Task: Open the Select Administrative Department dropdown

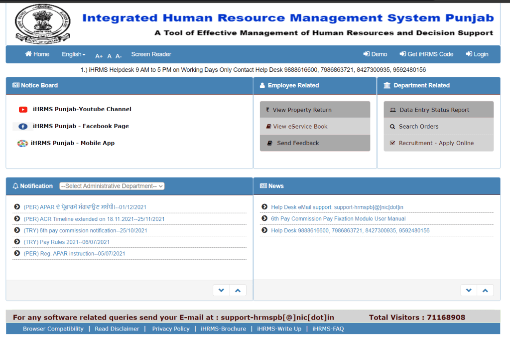Action: (x=112, y=186)
